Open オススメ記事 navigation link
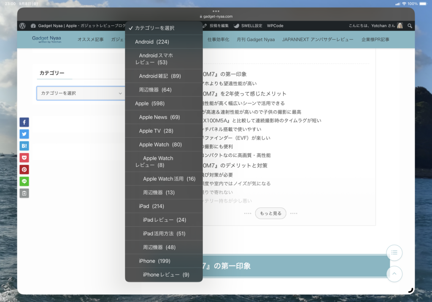The height and width of the screenshot is (302, 432). click(90, 39)
